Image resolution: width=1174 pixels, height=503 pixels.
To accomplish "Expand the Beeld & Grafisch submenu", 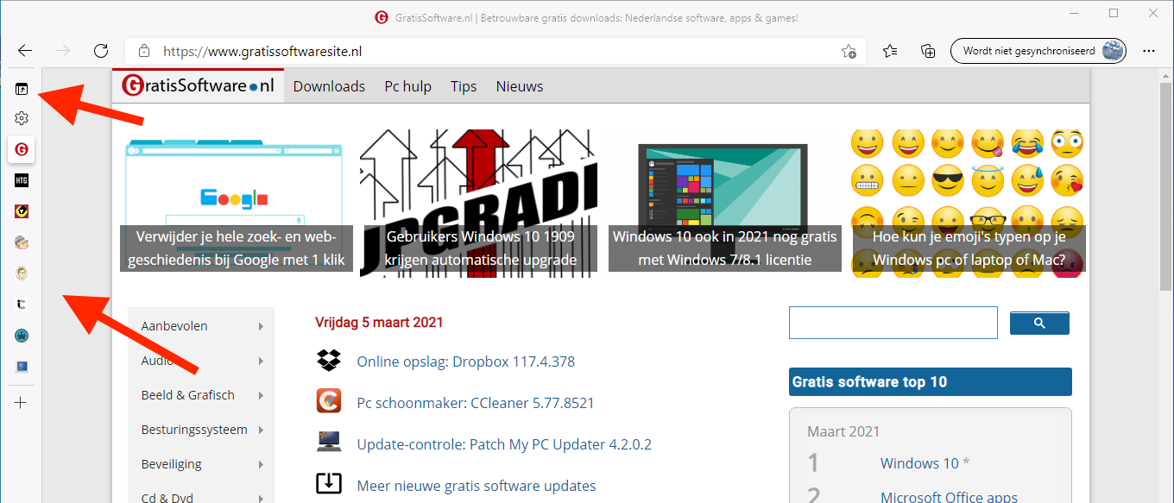I will point(260,395).
